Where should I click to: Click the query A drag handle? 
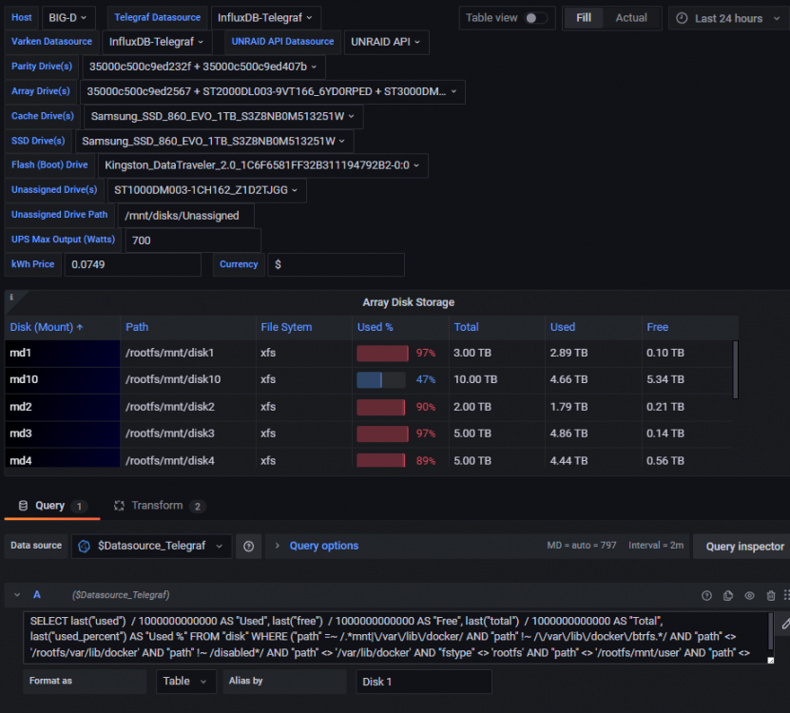click(x=786, y=596)
